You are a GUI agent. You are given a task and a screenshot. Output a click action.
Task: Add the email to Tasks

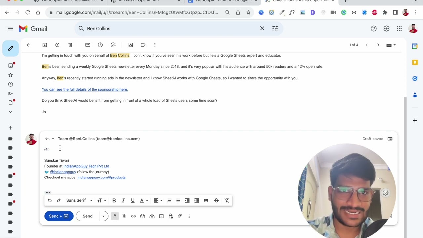(x=113, y=45)
